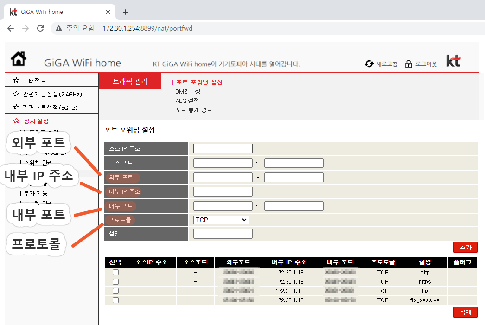Click the ftp_passive description cell
The image size is (485, 325).
(x=425, y=300)
